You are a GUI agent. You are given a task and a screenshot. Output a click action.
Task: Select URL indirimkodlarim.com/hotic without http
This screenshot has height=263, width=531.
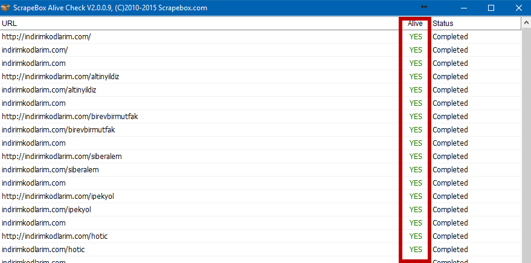[x=43, y=250]
